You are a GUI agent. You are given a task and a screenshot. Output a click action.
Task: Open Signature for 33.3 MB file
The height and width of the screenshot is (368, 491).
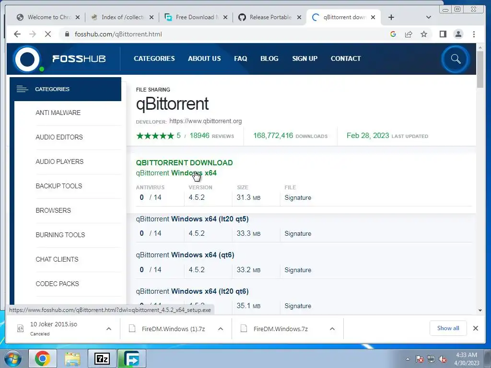tap(298, 234)
